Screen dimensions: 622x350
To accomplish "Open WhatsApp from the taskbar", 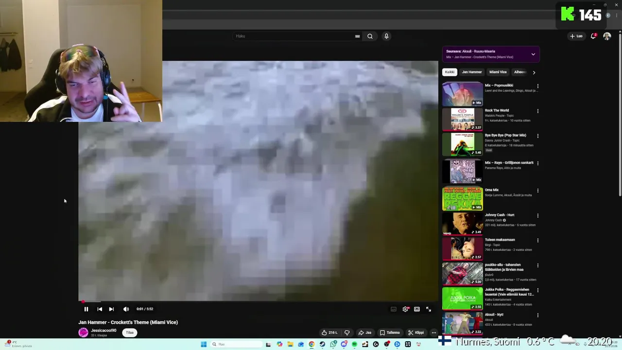I will 333,344.
